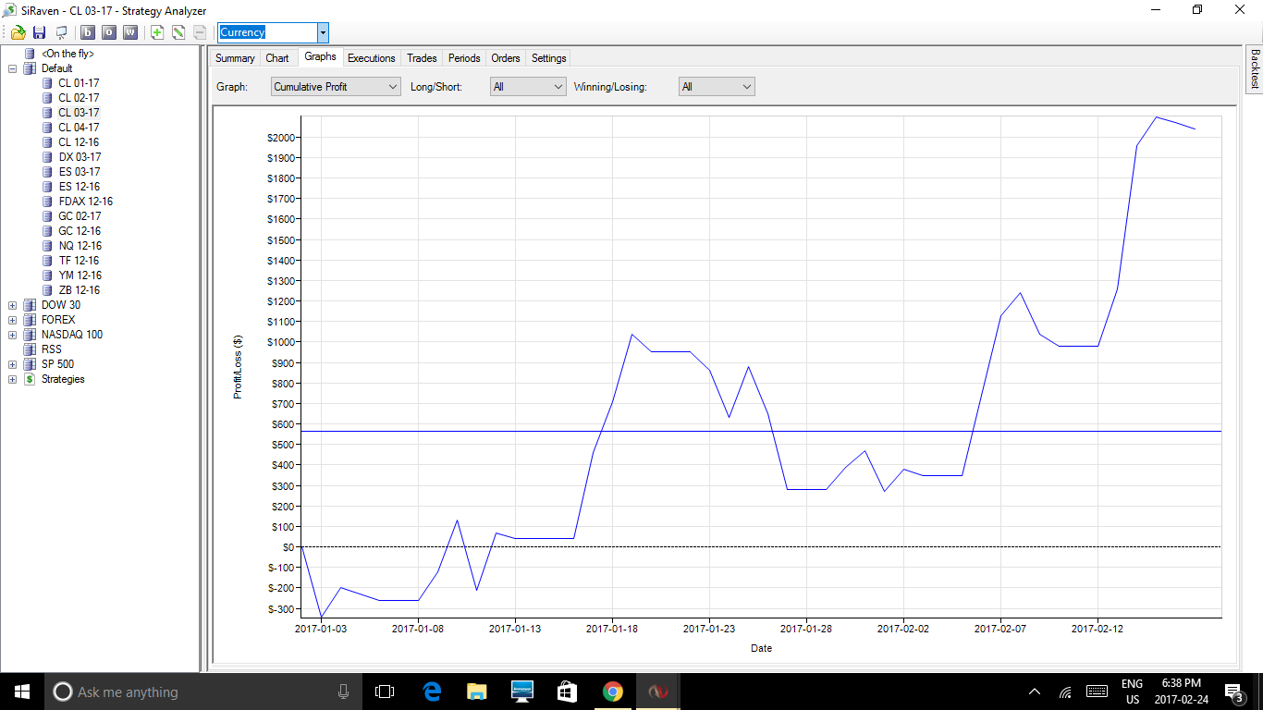Open the Winning/Losing filter dropdown
The height and width of the screenshot is (710, 1263).
717,87
